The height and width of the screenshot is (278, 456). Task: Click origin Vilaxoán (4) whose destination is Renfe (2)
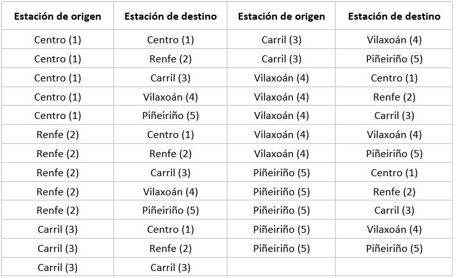(281, 97)
